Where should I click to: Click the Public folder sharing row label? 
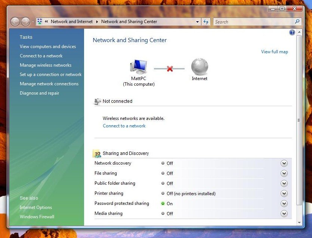tap(115, 183)
